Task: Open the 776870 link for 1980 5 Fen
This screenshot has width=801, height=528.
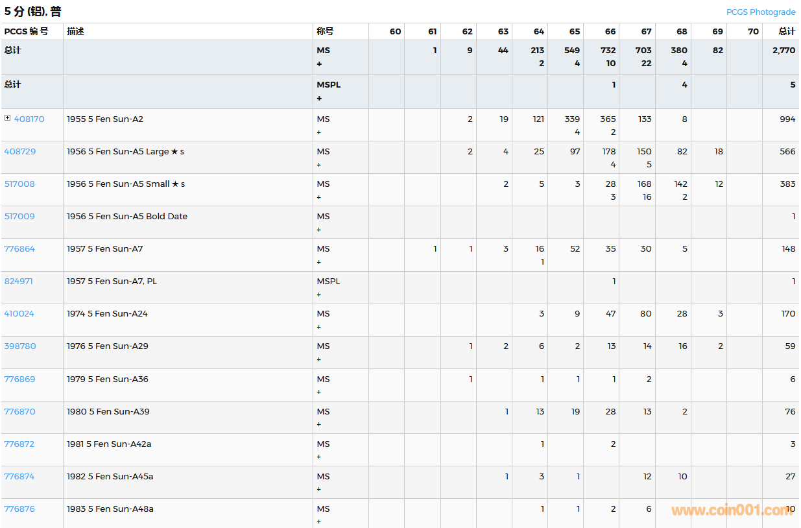Action: [x=20, y=411]
